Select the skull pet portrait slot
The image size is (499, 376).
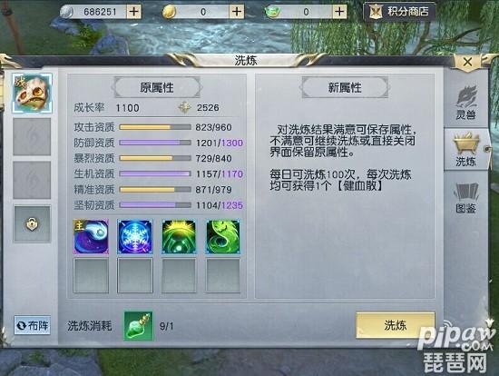(32, 93)
